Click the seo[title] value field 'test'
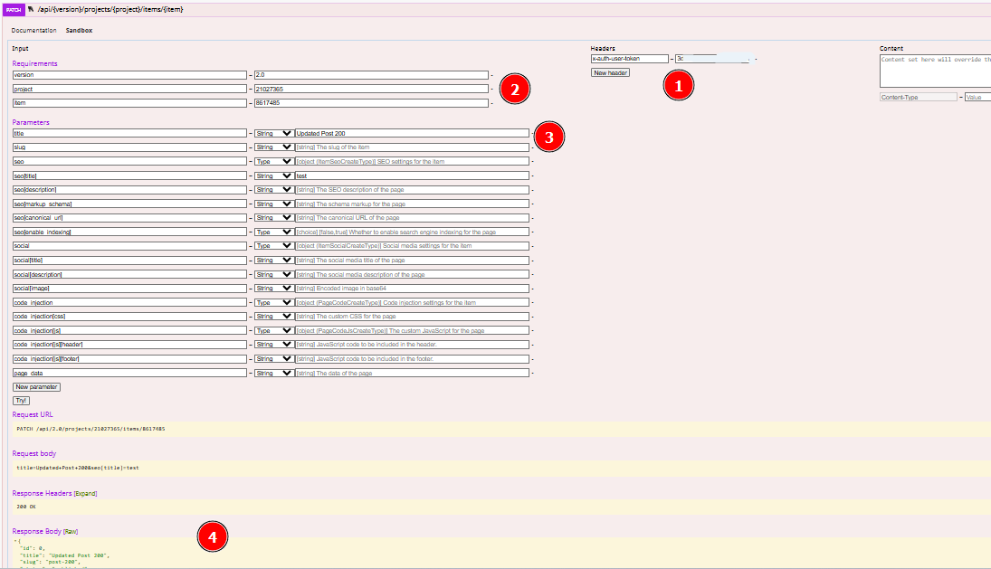991x569 pixels. (x=412, y=175)
